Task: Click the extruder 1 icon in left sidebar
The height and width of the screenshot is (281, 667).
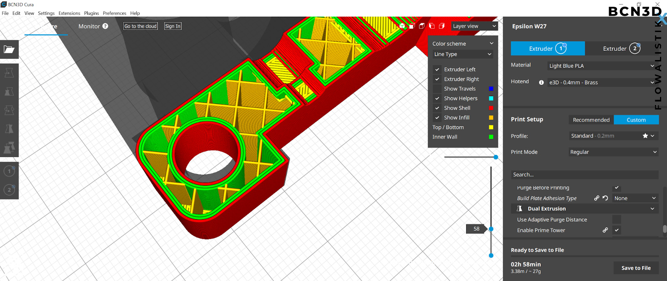Action: [x=9, y=171]
